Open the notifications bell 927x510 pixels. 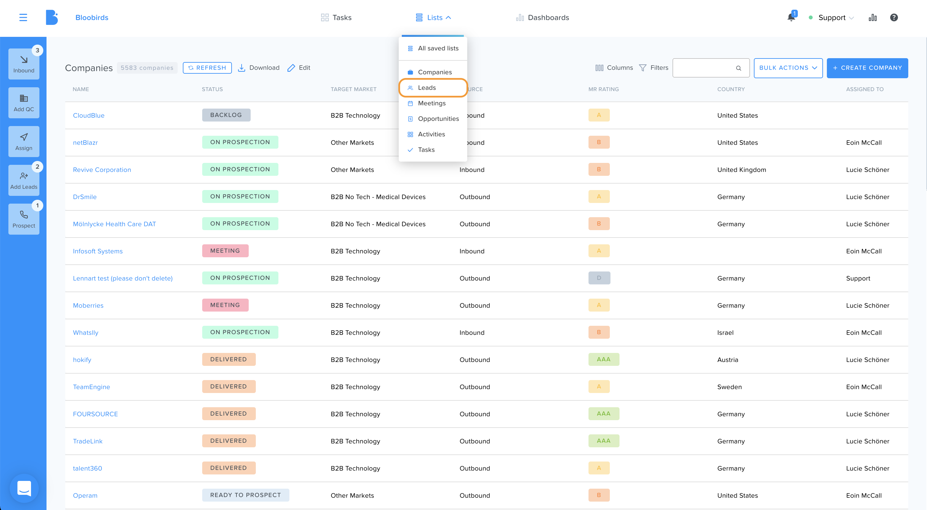(x=791, y=17)
